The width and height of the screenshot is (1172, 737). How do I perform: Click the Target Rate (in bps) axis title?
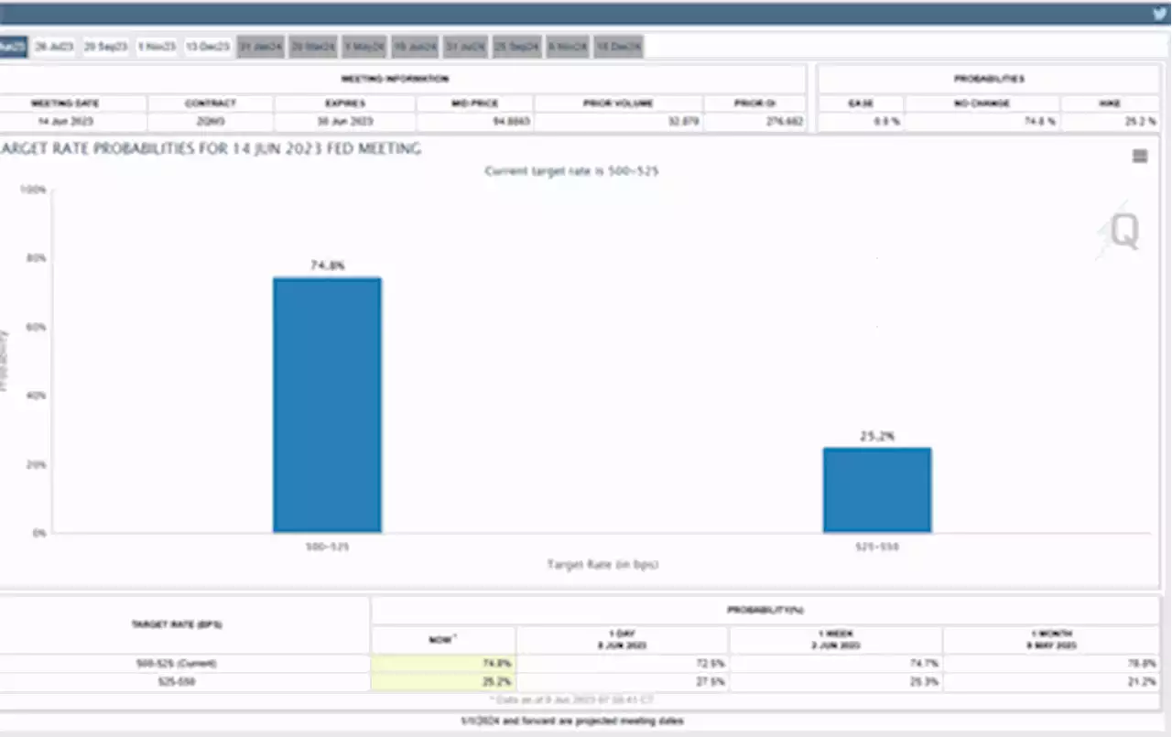coord(602,565)
